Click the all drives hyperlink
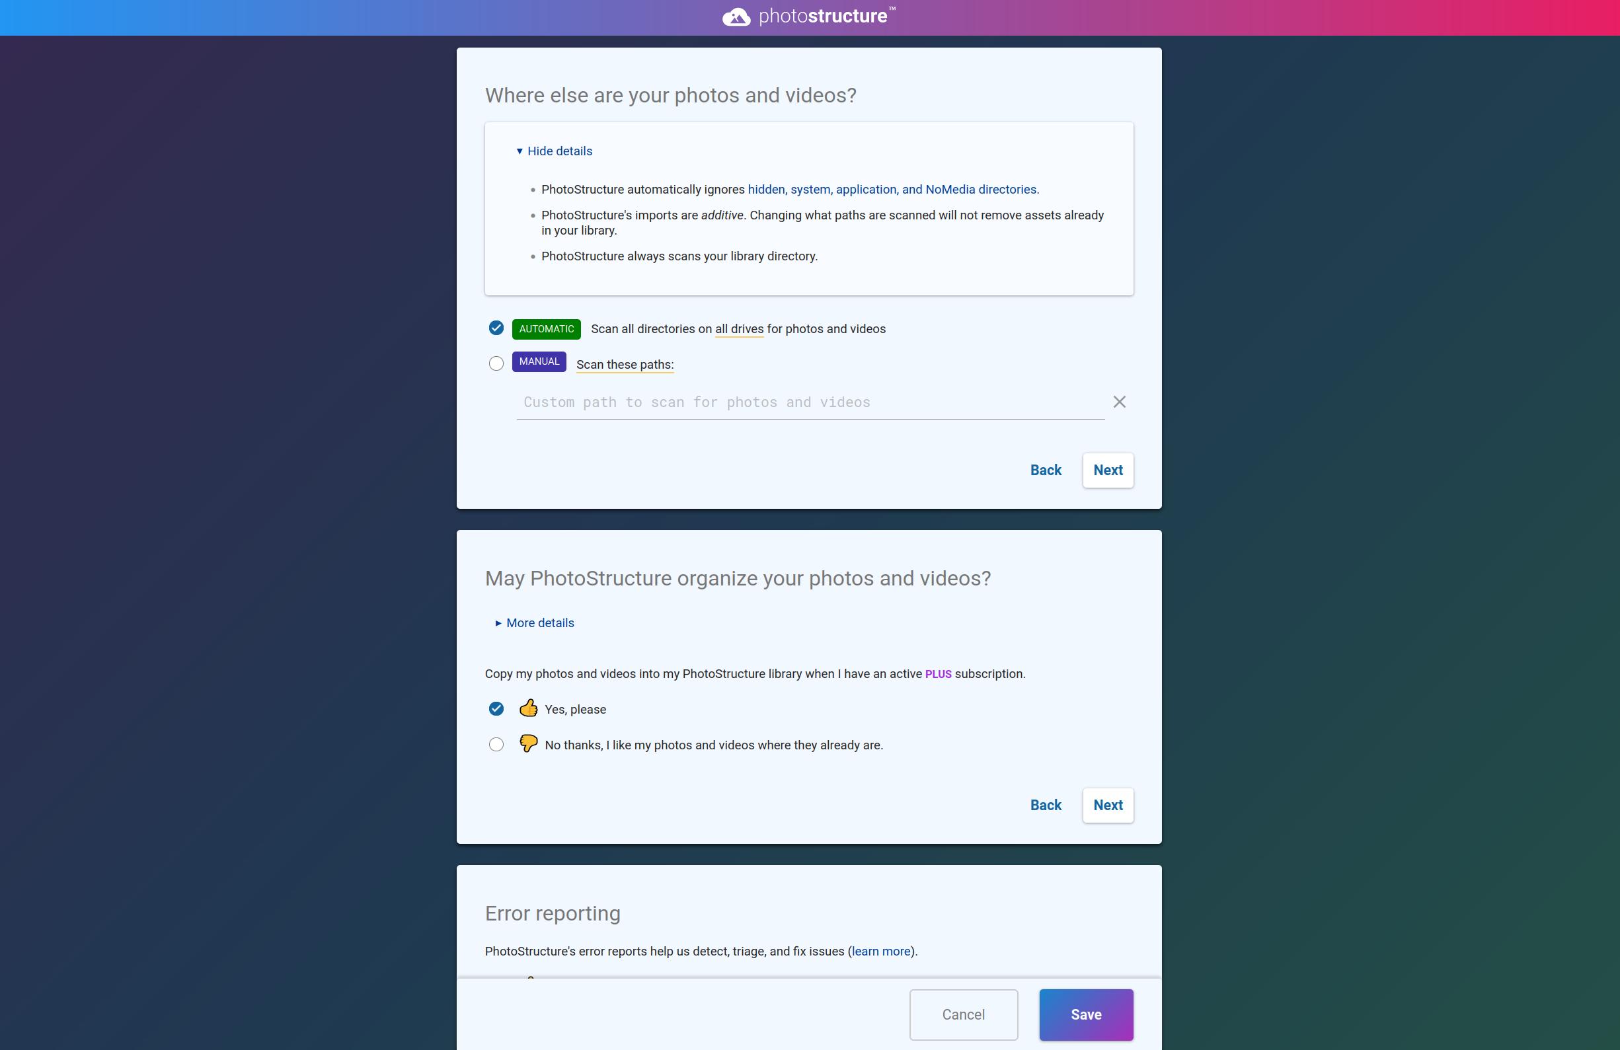Image resolution: width=1620 pixels, height=1050 pixels. (739, 328)
